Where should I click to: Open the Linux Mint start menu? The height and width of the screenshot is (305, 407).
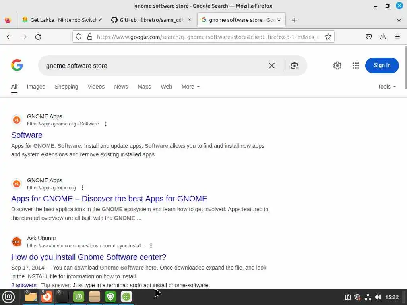point(8,297)
